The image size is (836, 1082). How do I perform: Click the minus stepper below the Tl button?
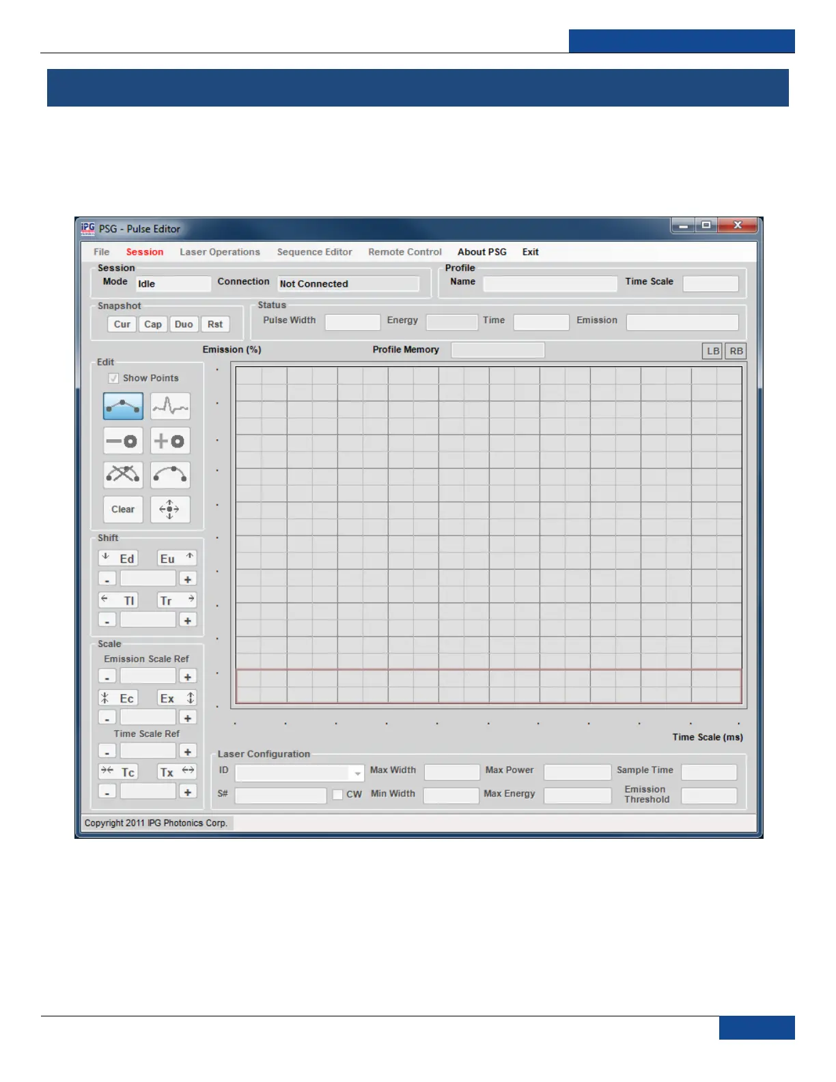click(x=107, y=620)
